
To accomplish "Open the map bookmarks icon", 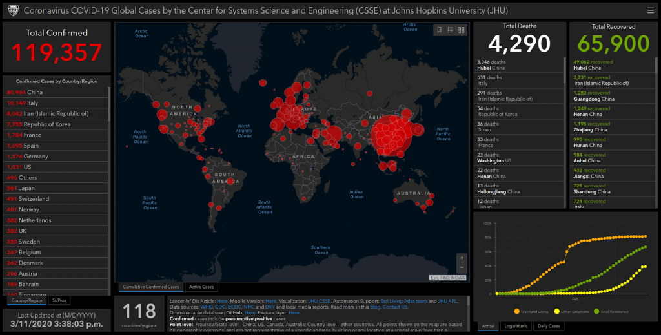I will [x=439, y=30].
